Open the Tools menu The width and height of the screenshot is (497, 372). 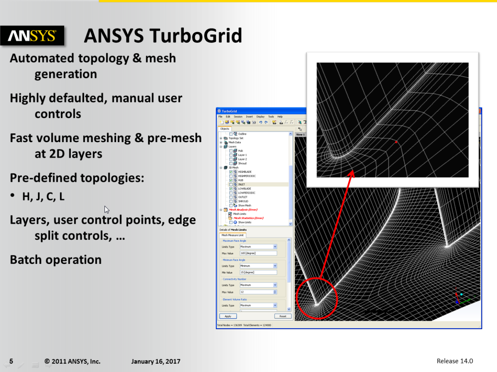pyautogui.click(x=271, y=117)
